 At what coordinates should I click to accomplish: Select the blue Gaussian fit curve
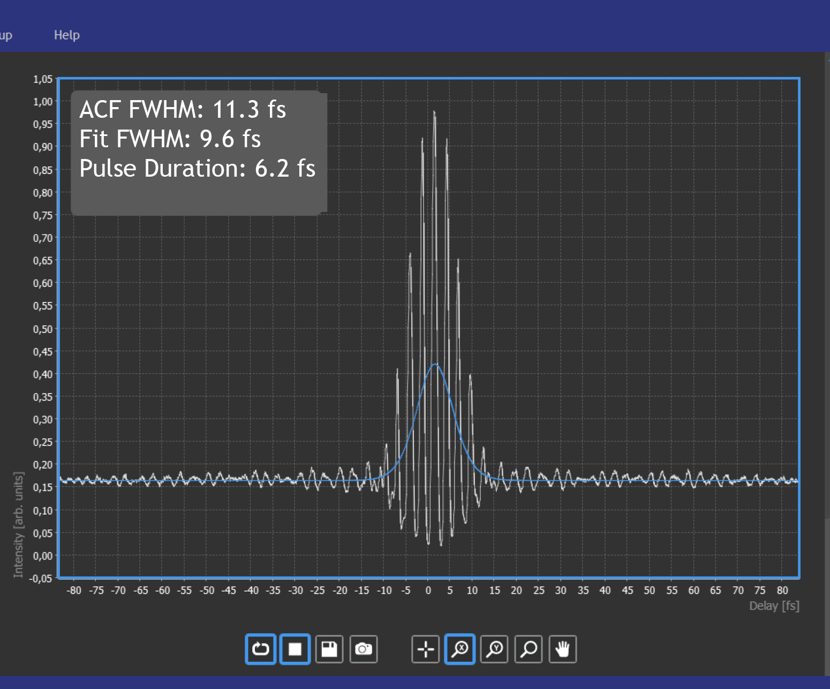(435, 365)
